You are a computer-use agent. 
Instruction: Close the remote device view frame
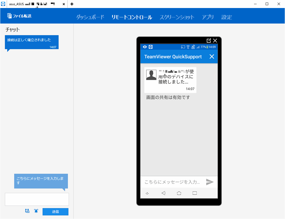(215, 41)
